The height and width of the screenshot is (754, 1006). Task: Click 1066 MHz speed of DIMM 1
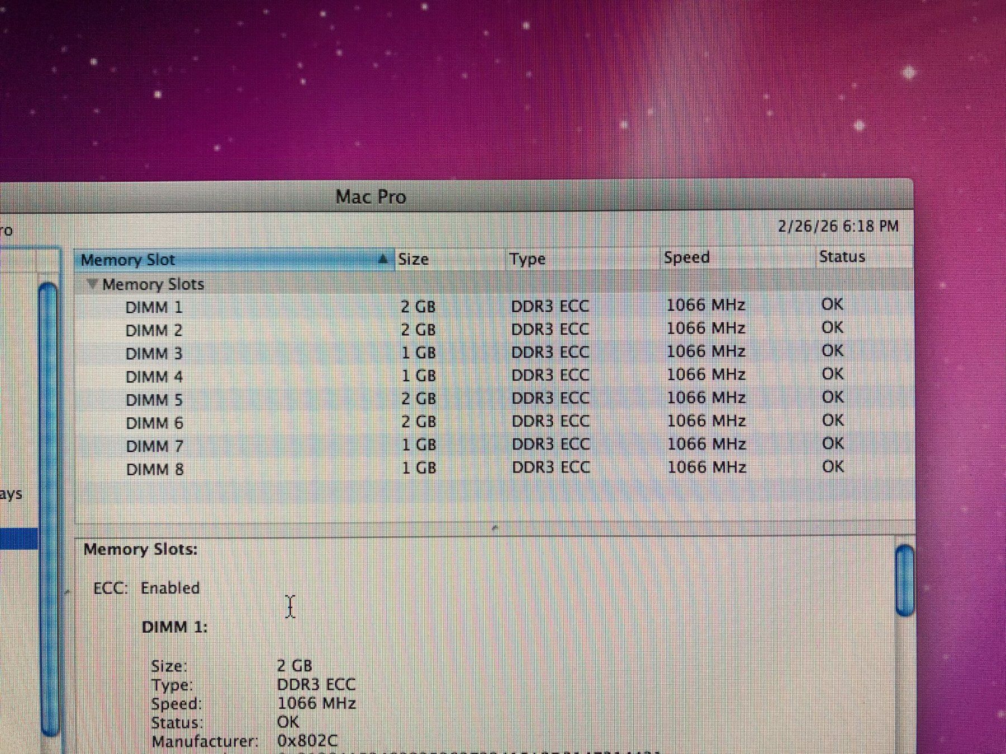[706, 305]
